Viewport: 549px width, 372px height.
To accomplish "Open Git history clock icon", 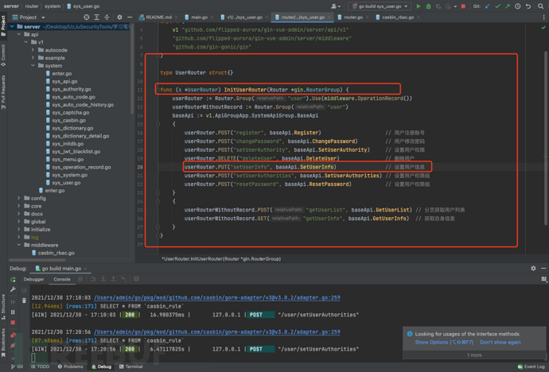I will (517, 6).
